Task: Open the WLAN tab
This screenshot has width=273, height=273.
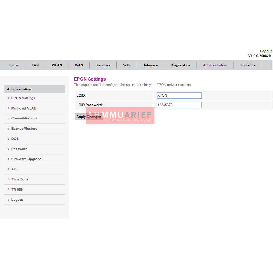Action: click(57, 65)
